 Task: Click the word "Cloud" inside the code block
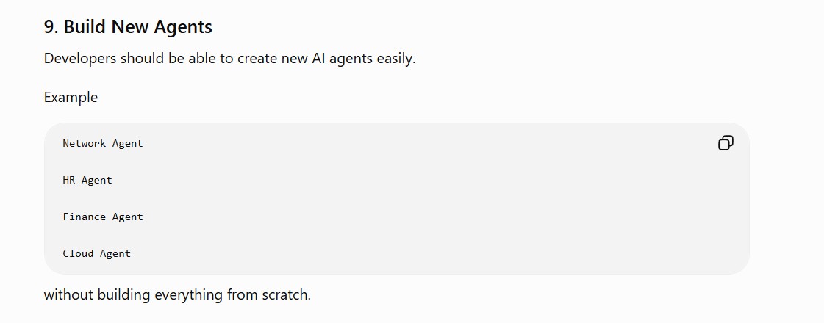[78, 254]
